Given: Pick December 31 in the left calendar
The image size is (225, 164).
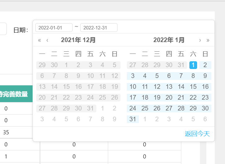Looking at the screenshot, I should pyautogui.click(x=90, y=108).
